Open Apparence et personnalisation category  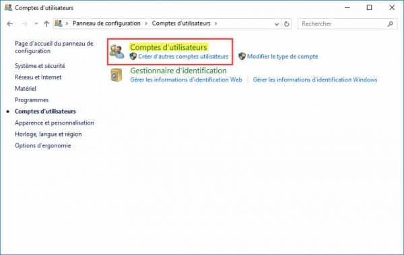point(55,123)
